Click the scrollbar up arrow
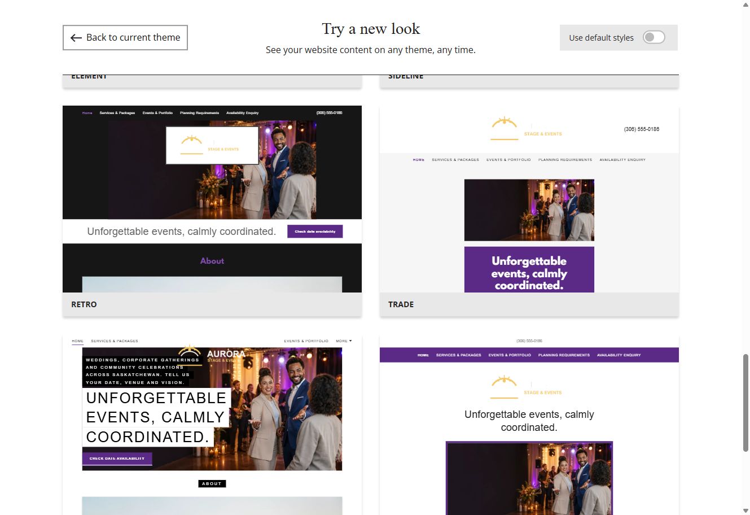The height and width of the screenshot is (515, 750). 745,5
